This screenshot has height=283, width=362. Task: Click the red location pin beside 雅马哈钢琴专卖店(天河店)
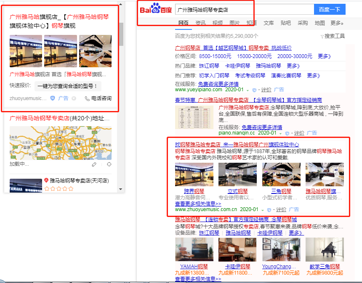coord(46,181)
